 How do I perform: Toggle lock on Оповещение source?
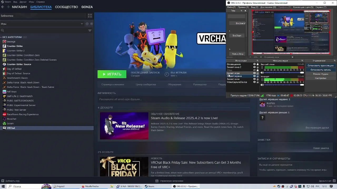[257, 64]
